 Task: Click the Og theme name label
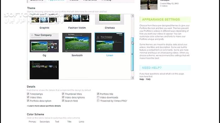click(x=44, y=55)
